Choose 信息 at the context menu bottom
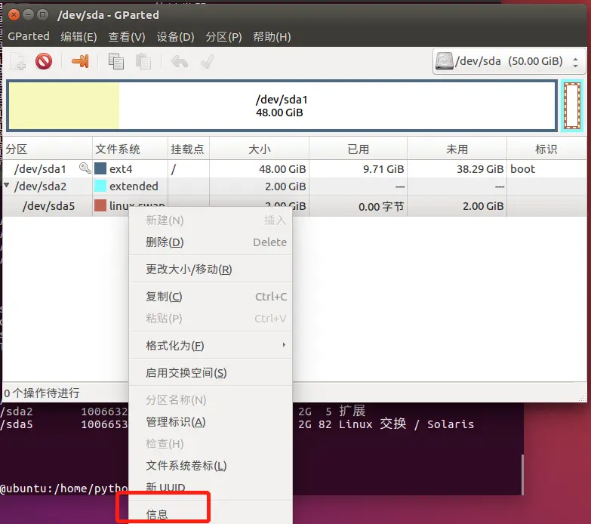 [x=211, y=514]
